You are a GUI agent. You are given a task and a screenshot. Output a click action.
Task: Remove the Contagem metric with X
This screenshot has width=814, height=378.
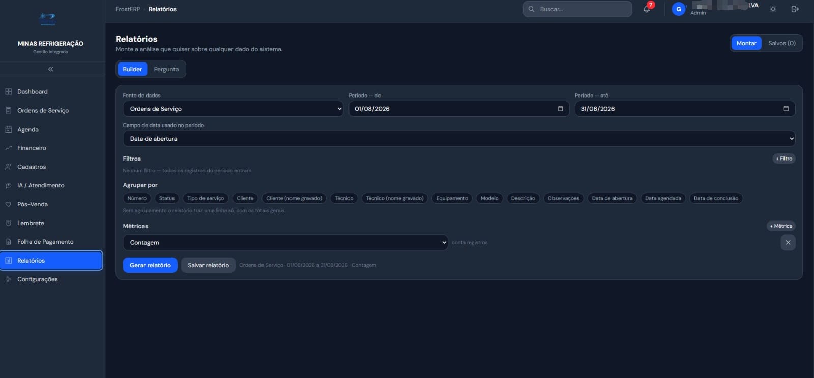(788, 243)
